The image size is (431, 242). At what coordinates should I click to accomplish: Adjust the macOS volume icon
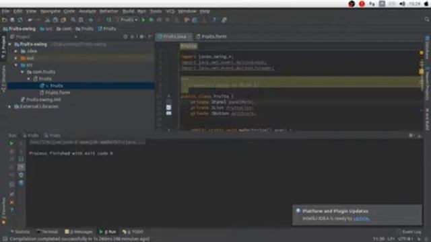click(402, 4)
